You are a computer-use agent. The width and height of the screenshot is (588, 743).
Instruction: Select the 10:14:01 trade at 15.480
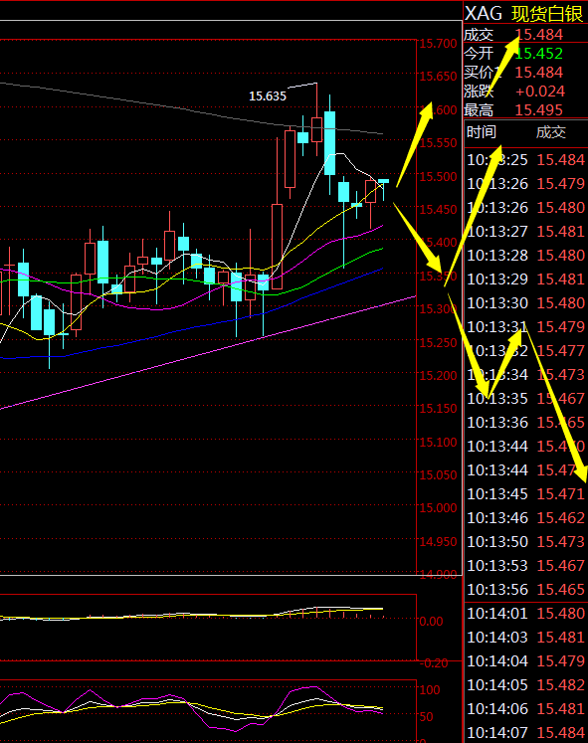pyautogui.click(x=526, y=613)
